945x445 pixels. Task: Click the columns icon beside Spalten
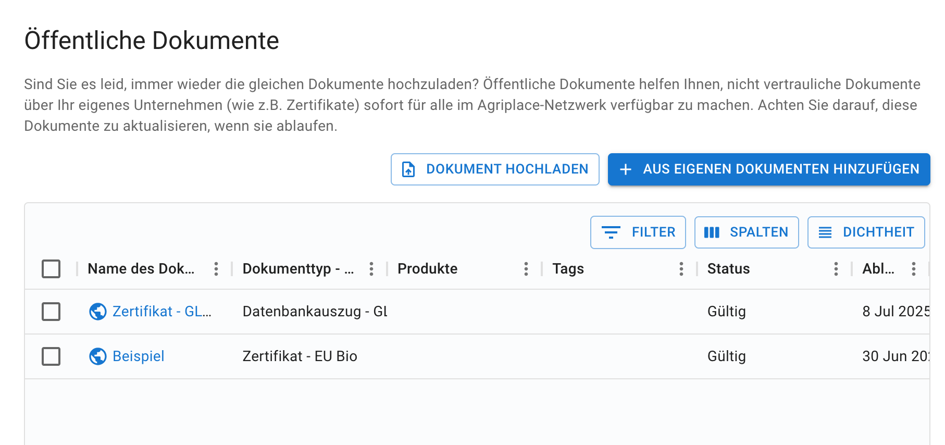[x=712, y=232]
